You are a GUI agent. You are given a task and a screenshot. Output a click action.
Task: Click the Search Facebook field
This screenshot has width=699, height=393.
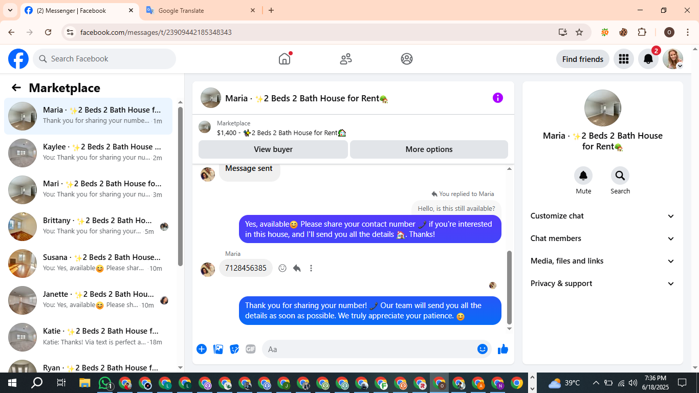[x=104, y=59]
